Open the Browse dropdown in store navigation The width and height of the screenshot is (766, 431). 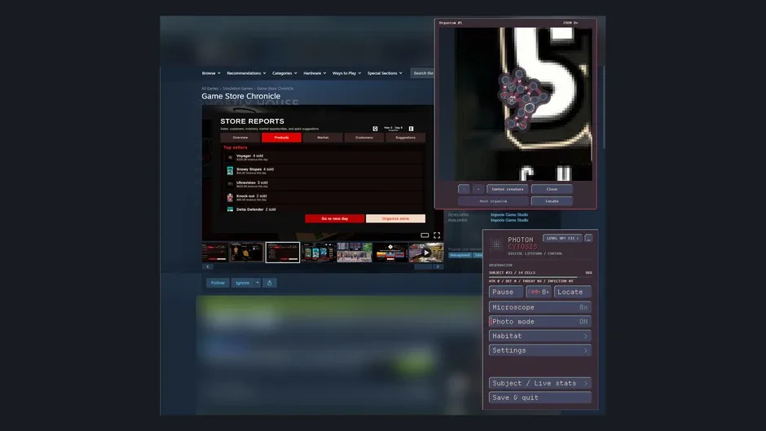click(x=211, y=73)
